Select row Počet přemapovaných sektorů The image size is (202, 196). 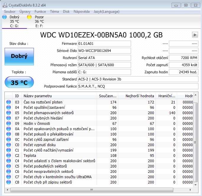[x=99, y=113]
